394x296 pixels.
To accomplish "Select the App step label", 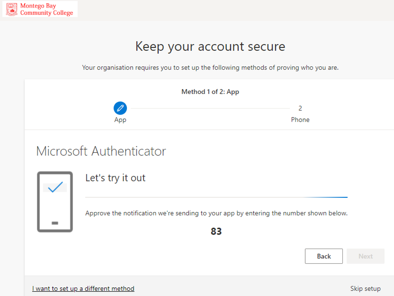I will [x=120, y=120].
